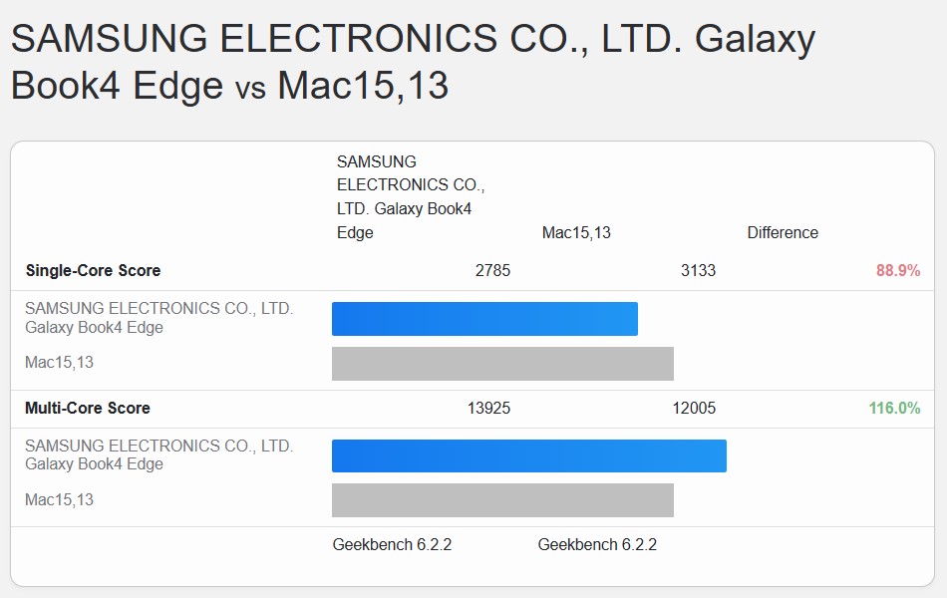This screenshot has width=947, height=598.
Task: Click the red 88.9% difference value
Action: [x=895, y=270]
